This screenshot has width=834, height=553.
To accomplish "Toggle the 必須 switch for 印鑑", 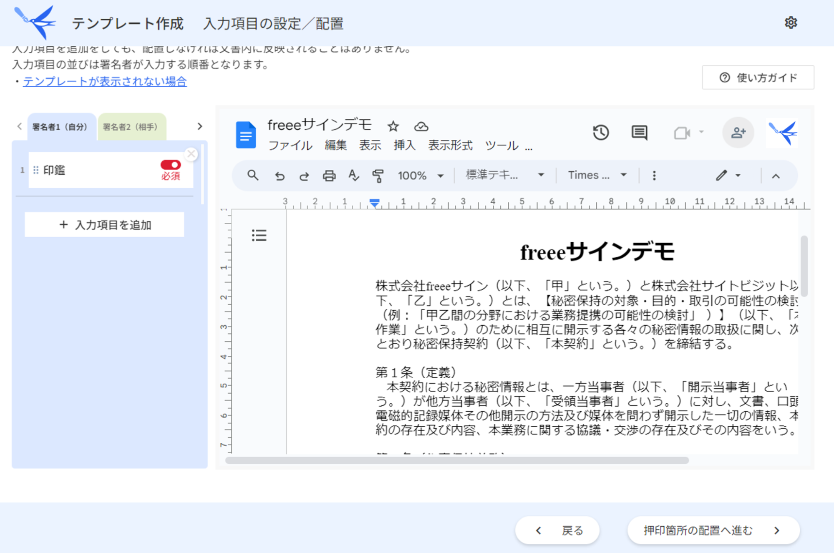I will [x=170, y=165].
